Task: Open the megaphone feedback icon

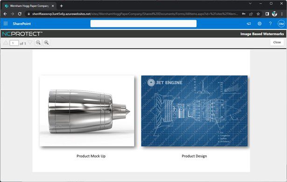Action: point(249,24)
